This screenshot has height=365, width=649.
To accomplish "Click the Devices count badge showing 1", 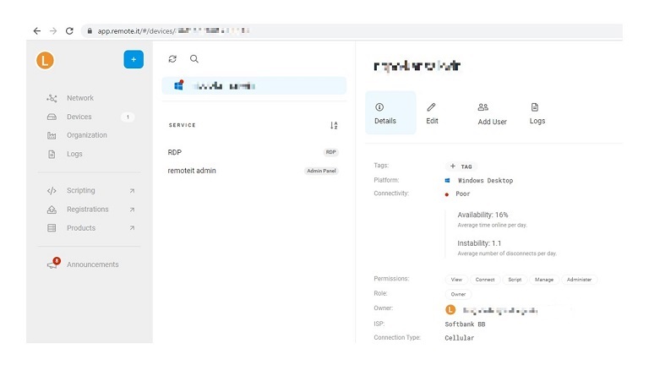I will [128, 117].
